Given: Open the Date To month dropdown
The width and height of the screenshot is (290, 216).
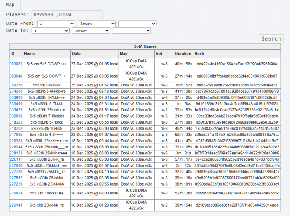Looking at the screenshot, I should (x=91, y=31).
